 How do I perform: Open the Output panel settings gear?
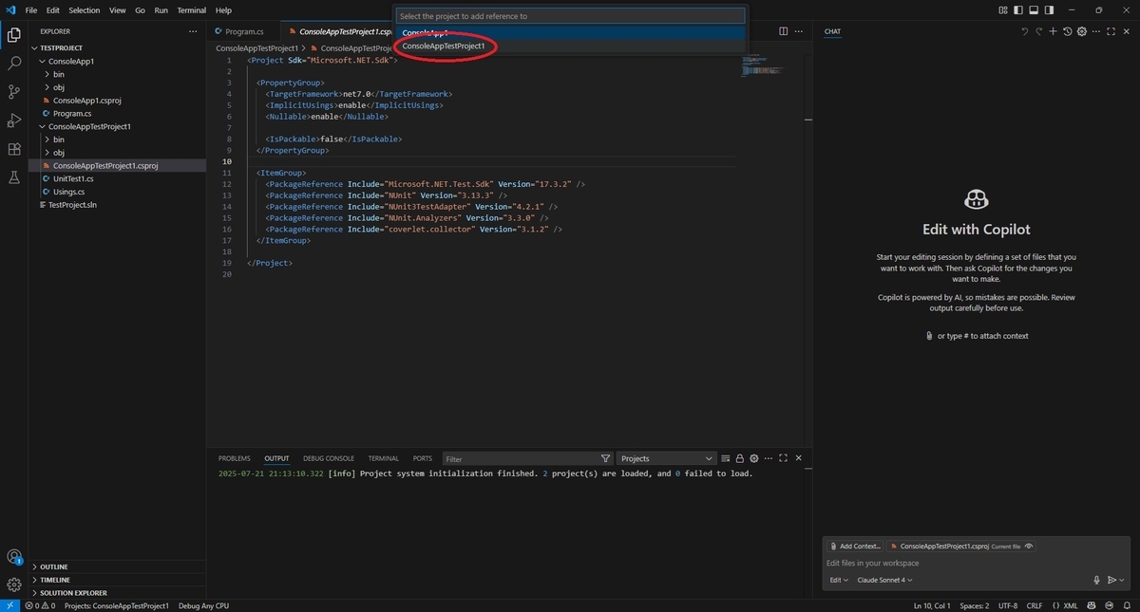[754, 458]
